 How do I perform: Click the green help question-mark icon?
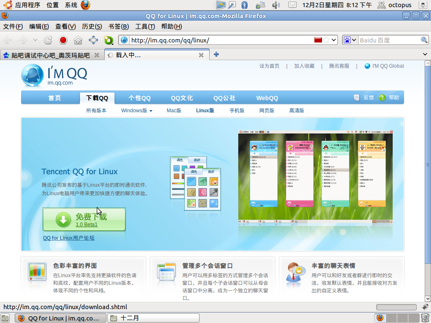pyautogui.click(x=382, y=98)
